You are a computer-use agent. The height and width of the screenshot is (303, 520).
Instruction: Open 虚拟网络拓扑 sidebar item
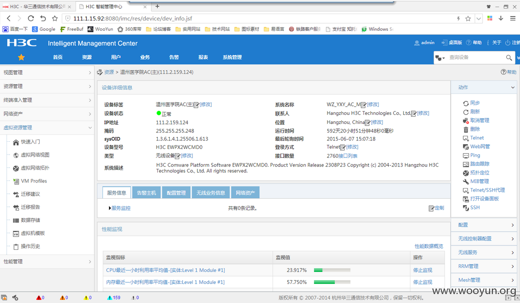coord(35,168)
